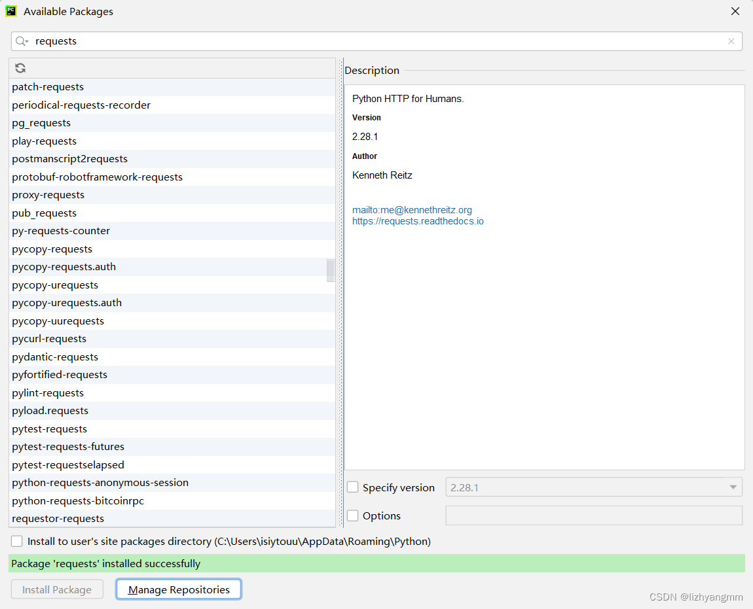Select pytest-requests package
Screen dimensions: 753x609
pyautogui.click(x=172, y=429)
